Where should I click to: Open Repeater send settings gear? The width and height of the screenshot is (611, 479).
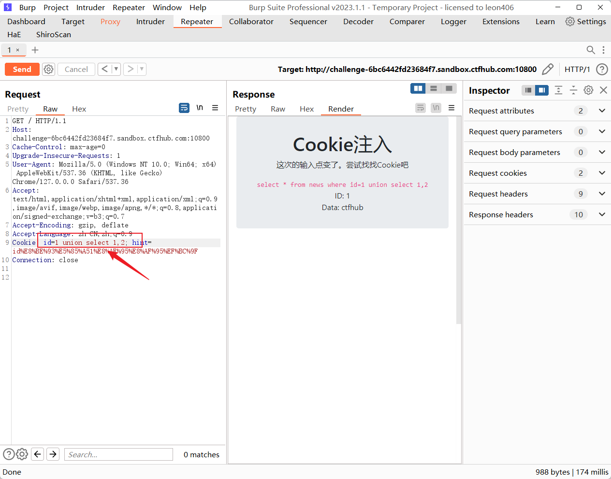49,69
